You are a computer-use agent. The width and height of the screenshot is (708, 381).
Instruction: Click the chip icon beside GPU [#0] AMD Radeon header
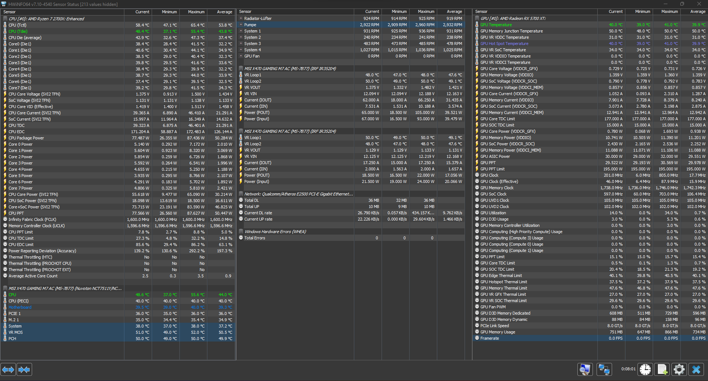[477, 18]
